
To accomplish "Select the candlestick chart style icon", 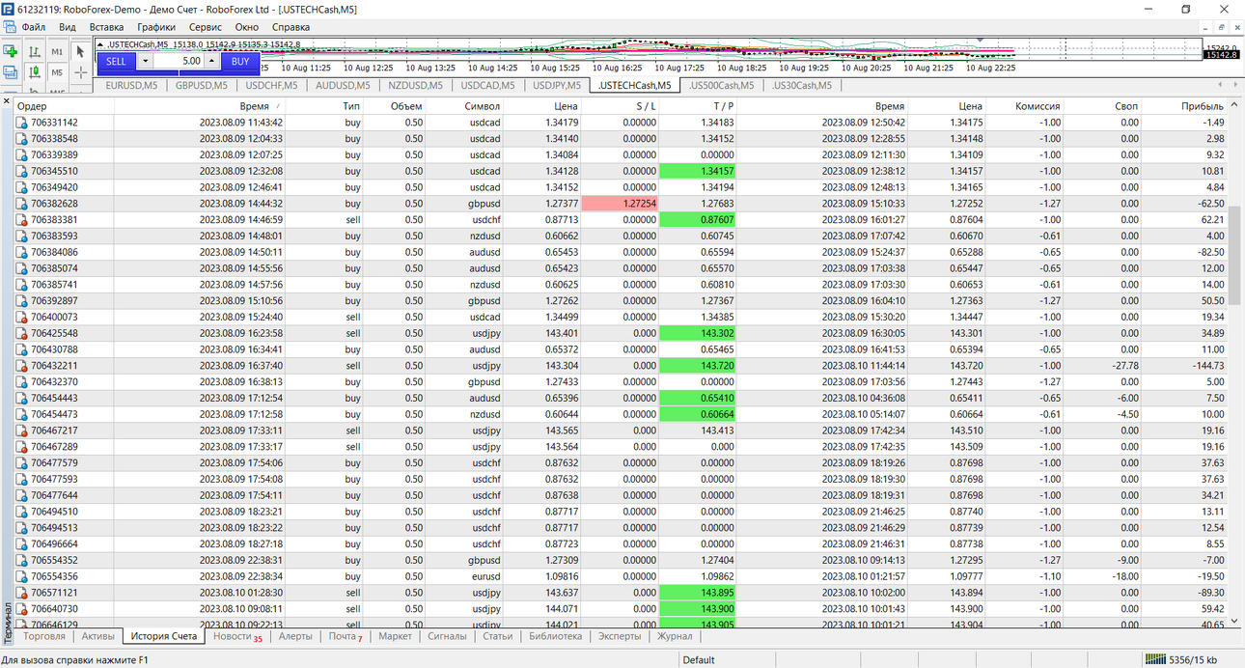I will pos(35,72).
